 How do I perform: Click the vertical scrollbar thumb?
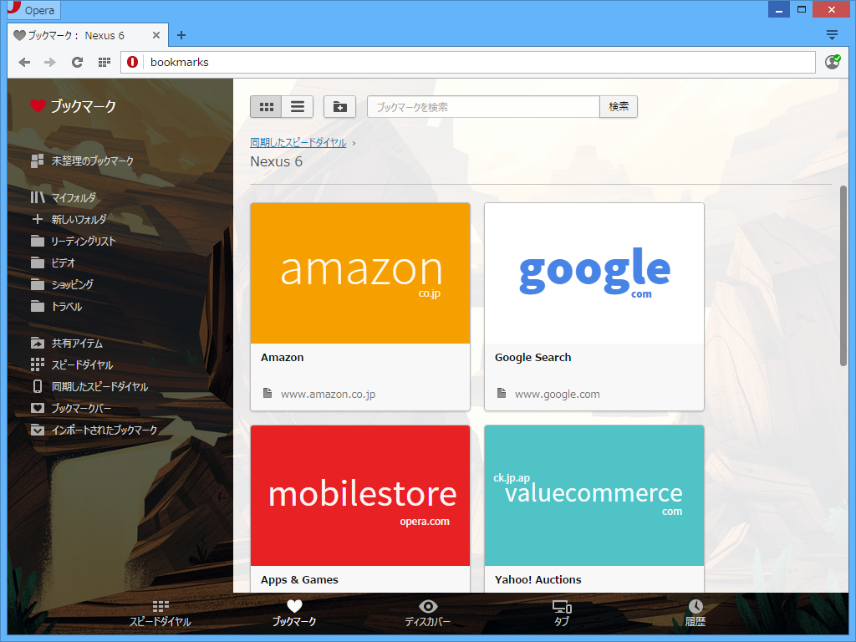click(x=843, y=276)
